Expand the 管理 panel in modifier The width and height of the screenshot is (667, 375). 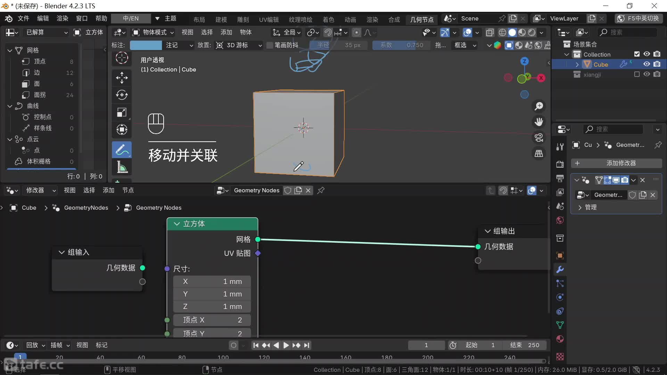pos(580,207)
